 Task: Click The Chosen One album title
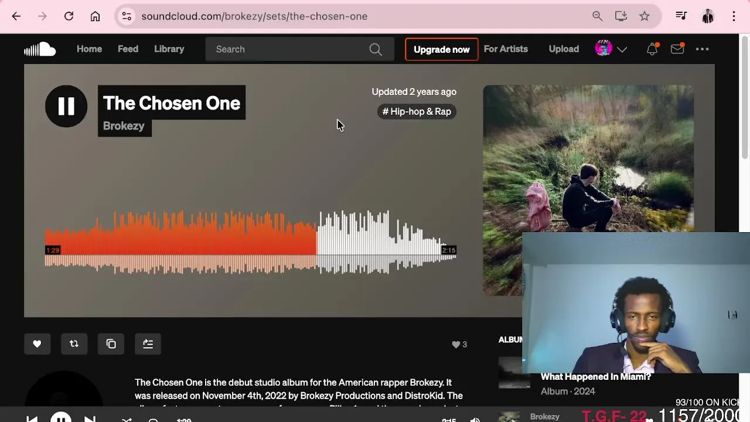tap(172, 103)
